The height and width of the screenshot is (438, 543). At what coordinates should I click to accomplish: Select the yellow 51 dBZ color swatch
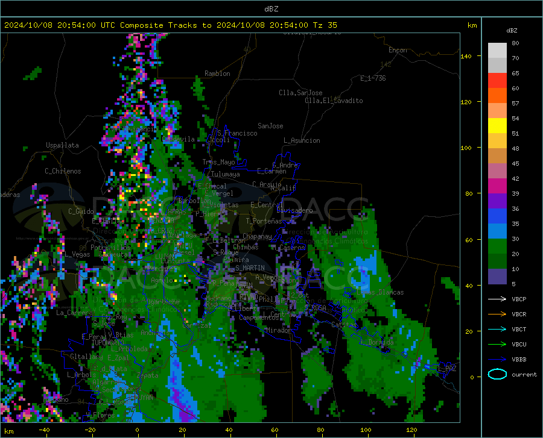497,126
